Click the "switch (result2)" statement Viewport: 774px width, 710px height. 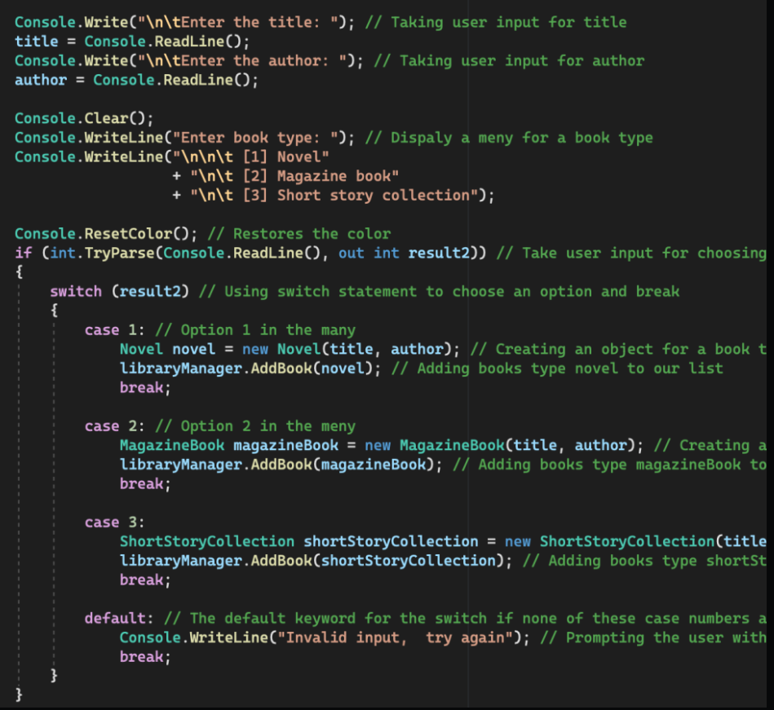tap(119, 292)
